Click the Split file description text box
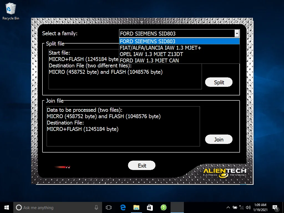Screen dimensions: 284x213 coord(125,69)
